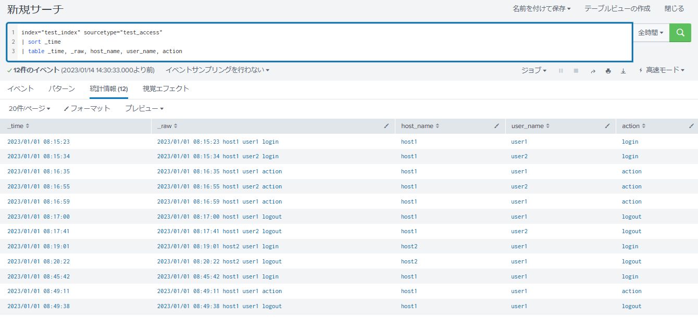Switch to the パターン tab

[61, 88]
